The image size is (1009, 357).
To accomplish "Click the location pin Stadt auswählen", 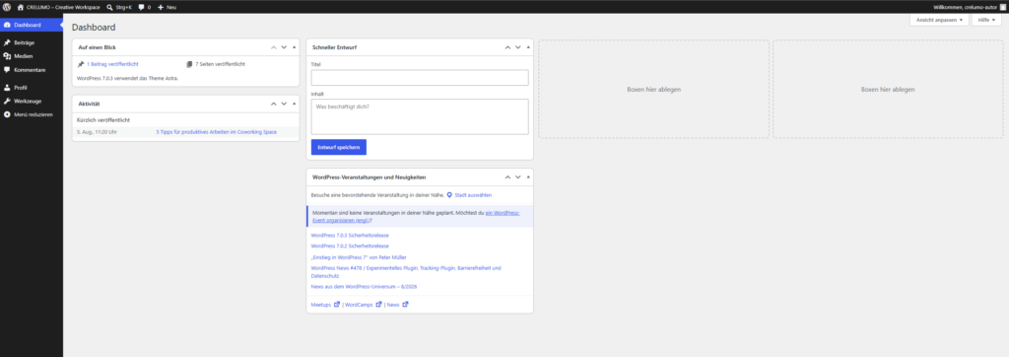I will click(449, 194).
